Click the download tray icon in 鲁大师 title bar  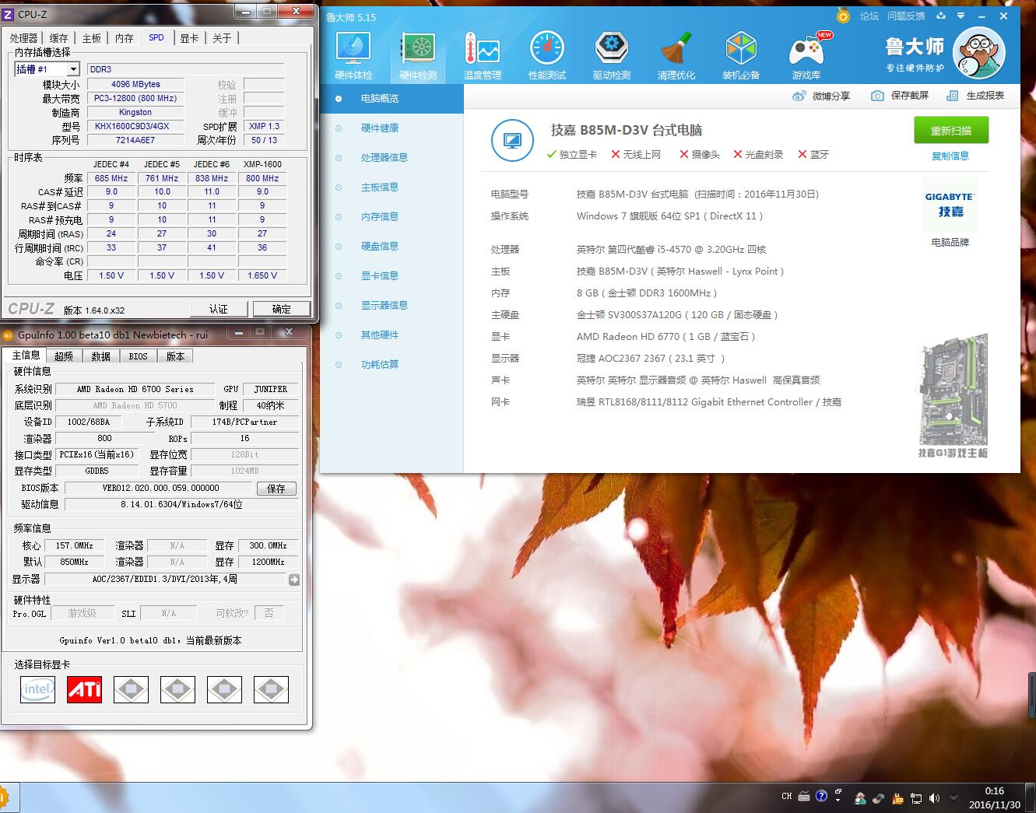[x=941, y=16]
